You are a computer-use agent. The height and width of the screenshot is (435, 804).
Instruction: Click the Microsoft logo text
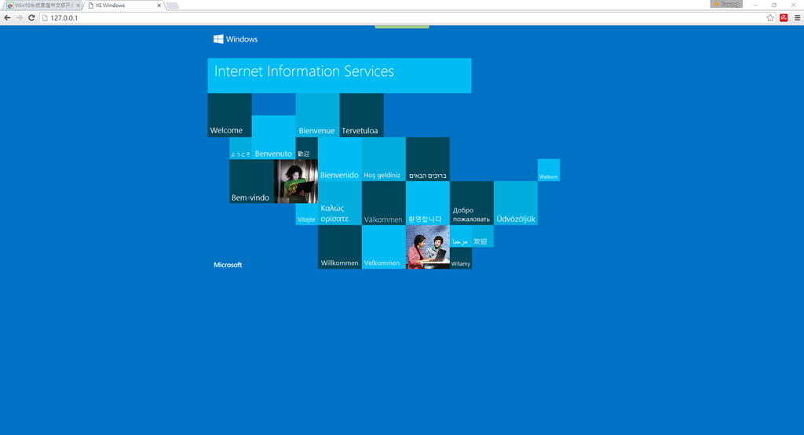point(228,265)
